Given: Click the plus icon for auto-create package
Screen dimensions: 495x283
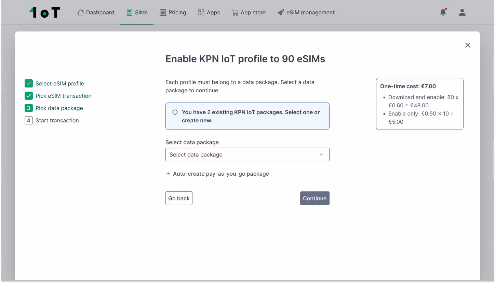Looking at the screenshot, I should pyautogui.click(x=168, y=174).
